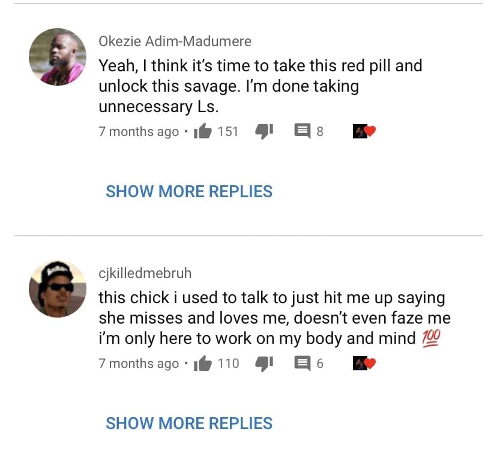Viewport: 497px width, 453px height.
Task: Open replies icon on cjkilledmebruh's comment
Action: pyautogui.click(x=303, y=363)
